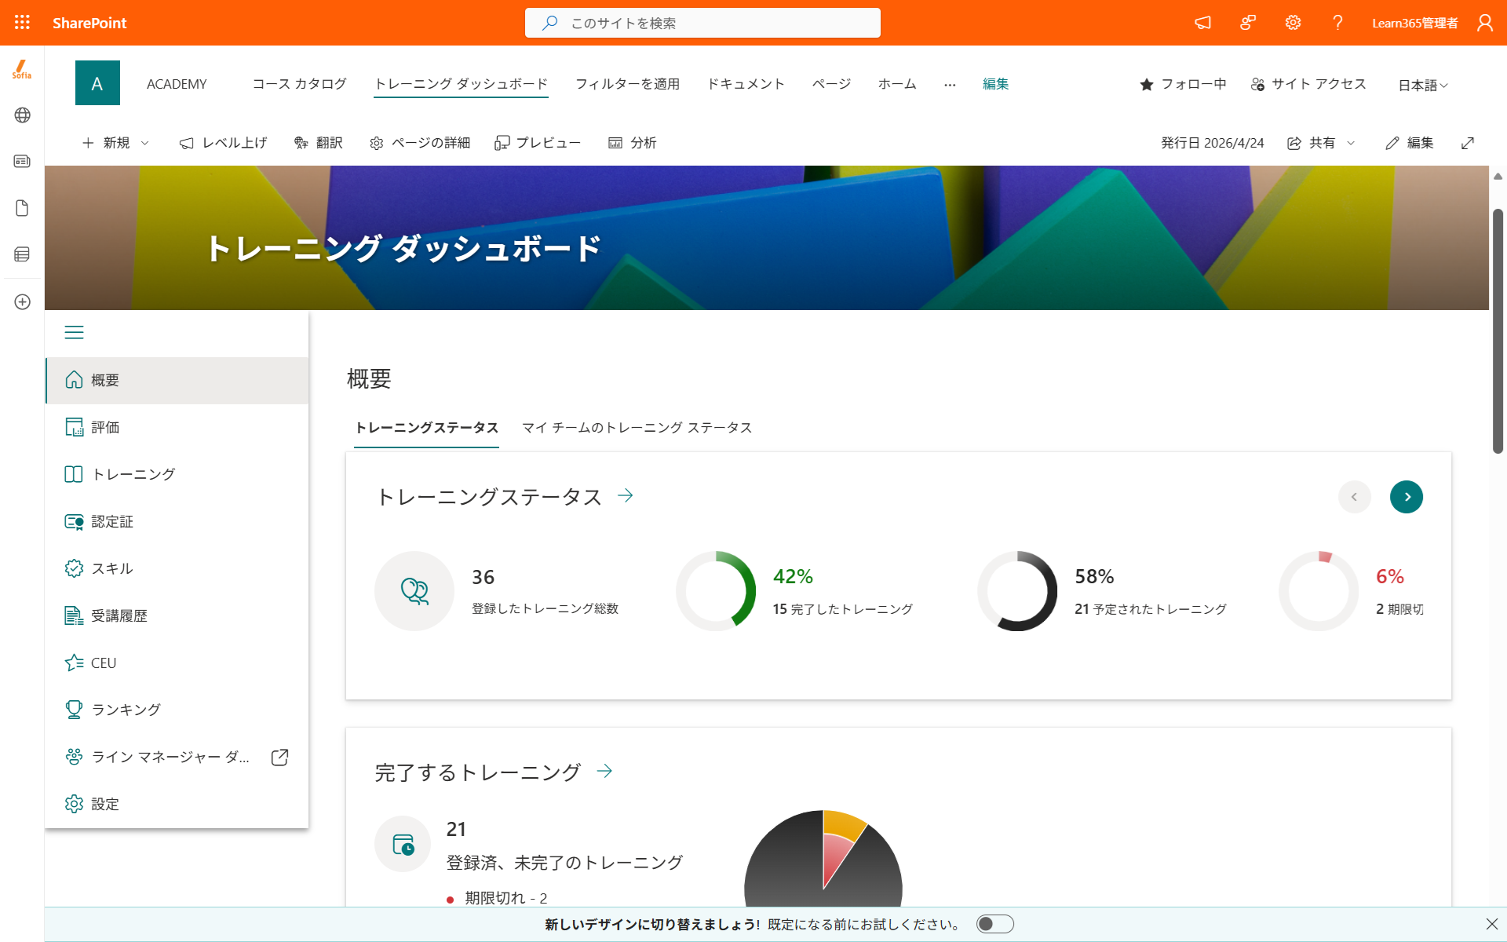Open the social contacts icon in header

tap(1248, 23)
